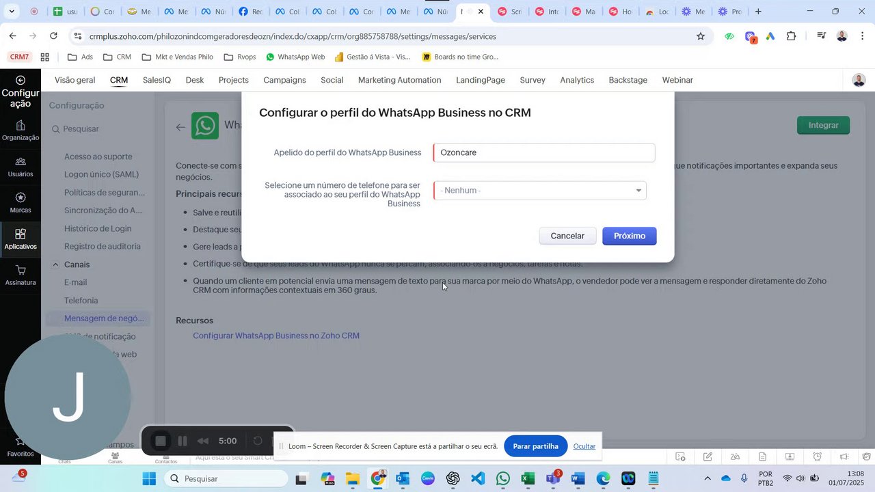Edit the WhatsApp Business profile nickname field
875x492 pixels.
[x=544, y=152]
